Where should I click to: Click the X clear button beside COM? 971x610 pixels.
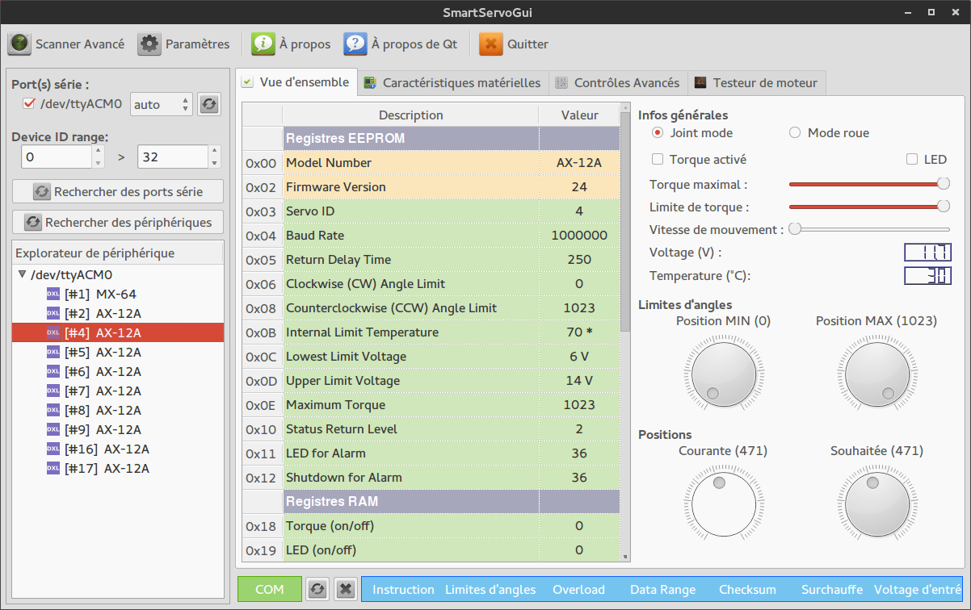pos(346,589)
